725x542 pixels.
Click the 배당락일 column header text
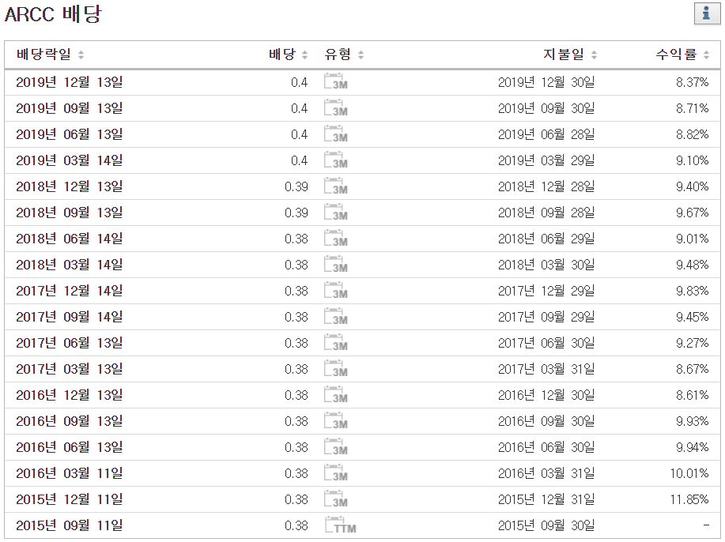[x=44, y=55]
